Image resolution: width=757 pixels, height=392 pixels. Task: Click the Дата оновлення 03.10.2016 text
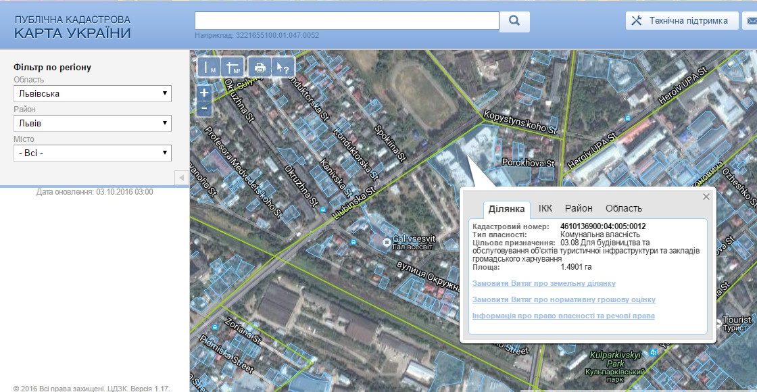click(95, 192)
